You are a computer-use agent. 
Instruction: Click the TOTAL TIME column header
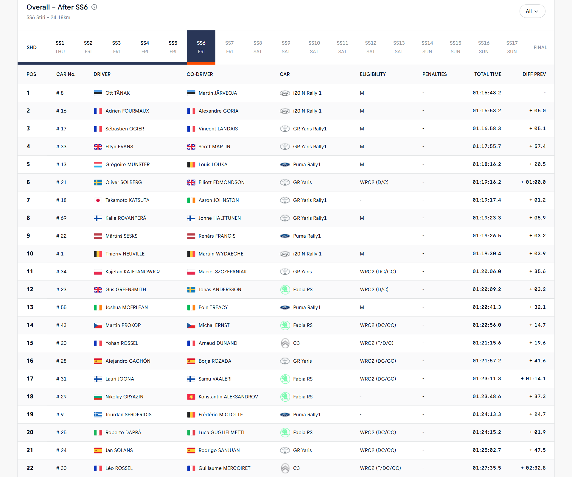pyautogui.click(x=487, y=74)
